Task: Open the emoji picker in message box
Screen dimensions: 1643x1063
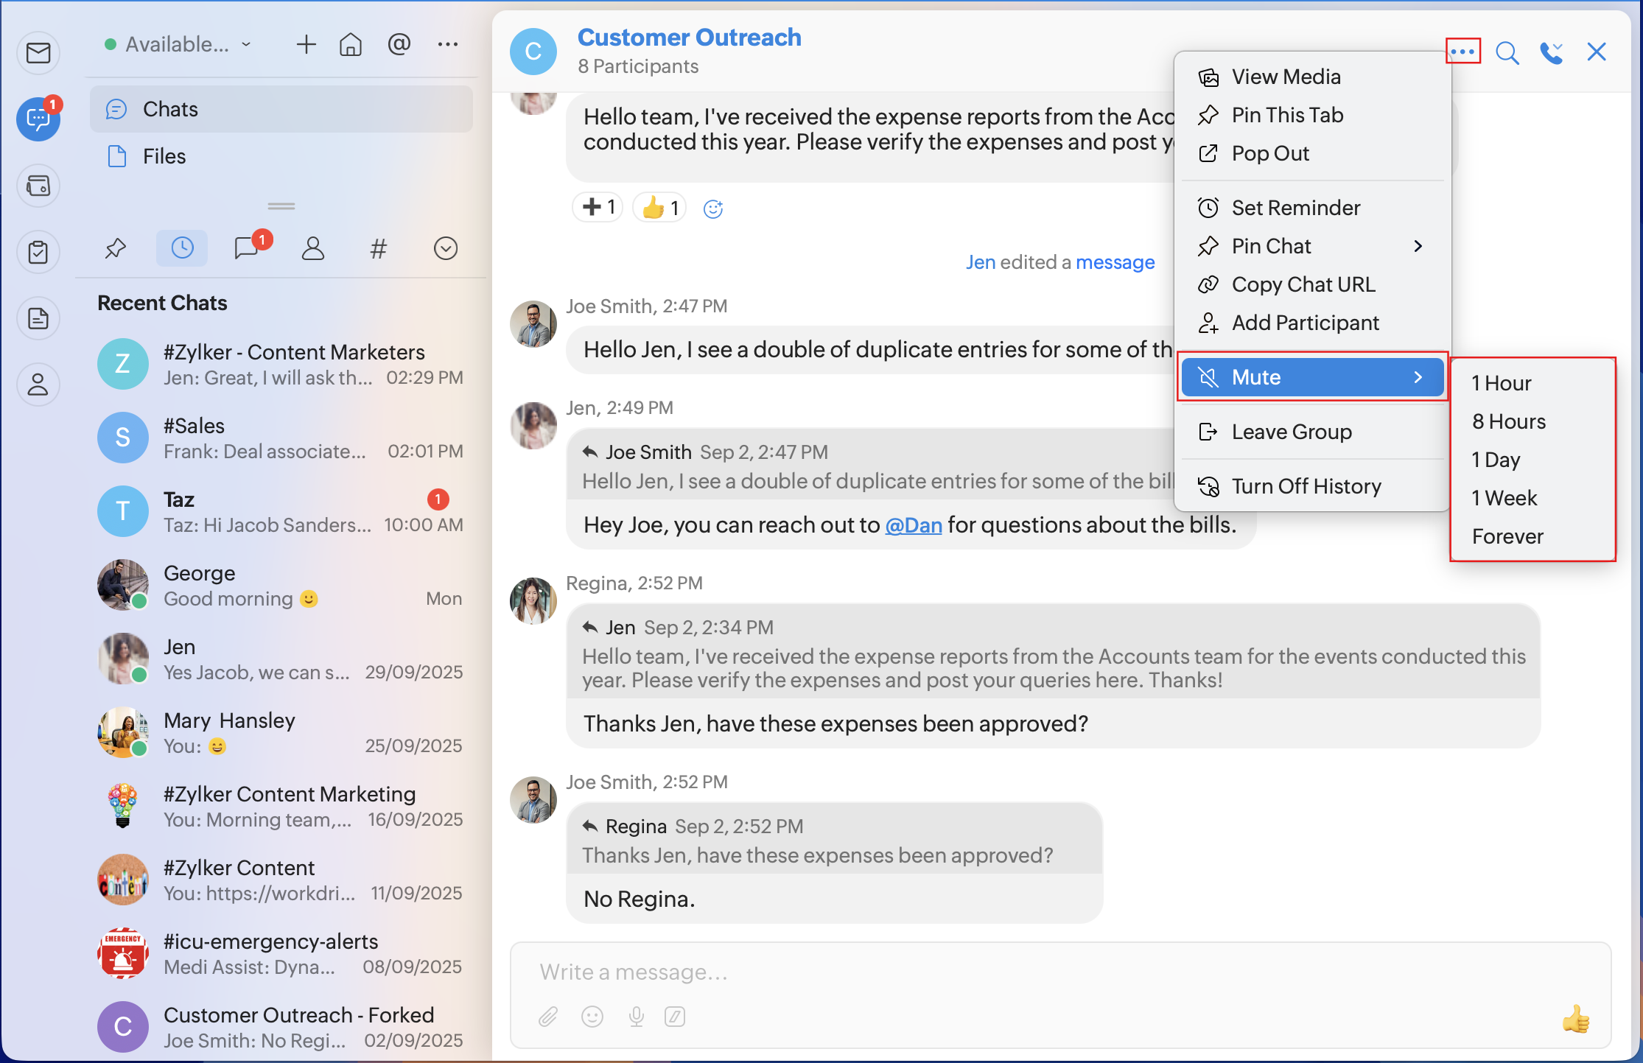Action: click(592, 1017)
